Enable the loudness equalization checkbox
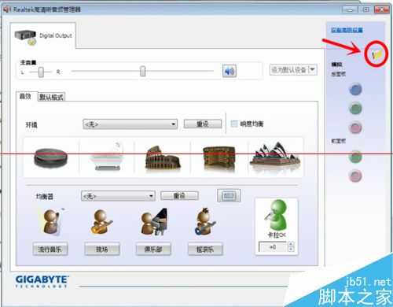 point(234,124)
